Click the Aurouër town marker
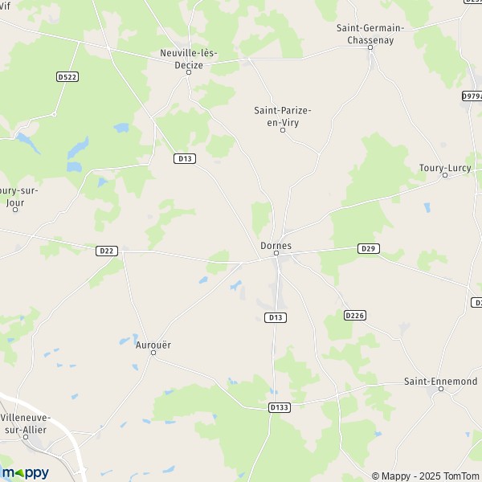The image size is (482, 482). pos(153,353)
